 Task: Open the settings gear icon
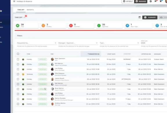click(150, 1)
